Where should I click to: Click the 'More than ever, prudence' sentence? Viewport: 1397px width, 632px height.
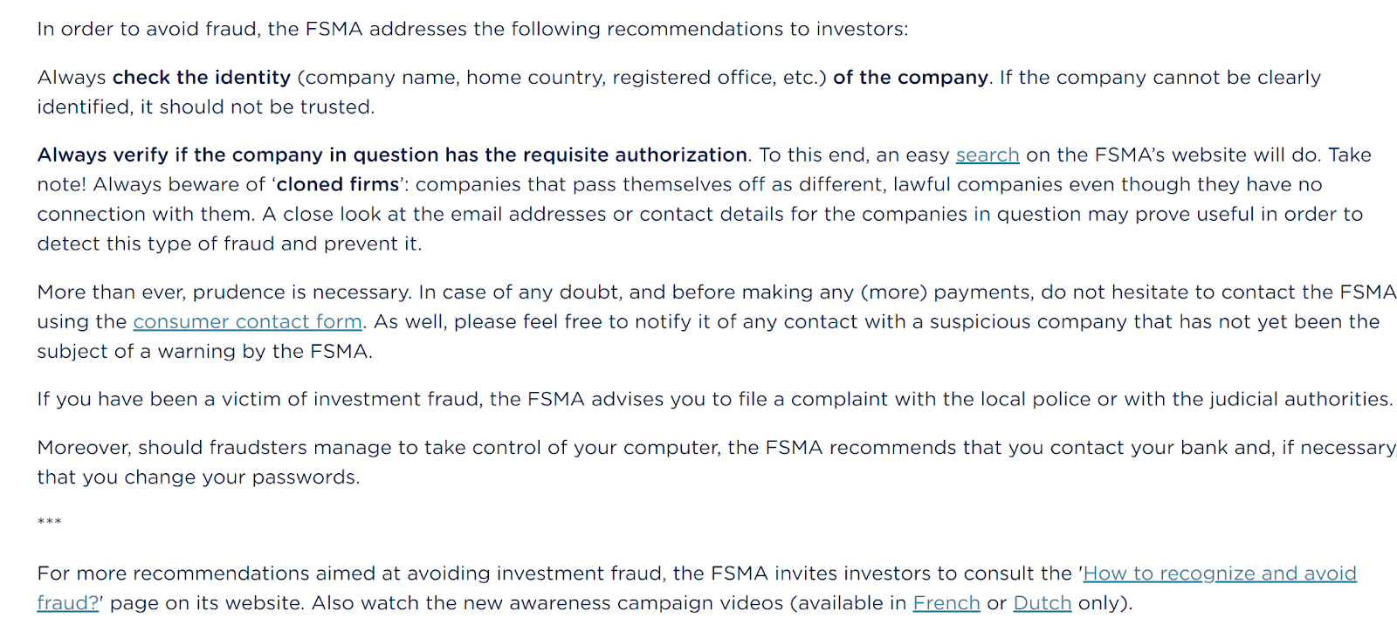click(x=224, y=292)
